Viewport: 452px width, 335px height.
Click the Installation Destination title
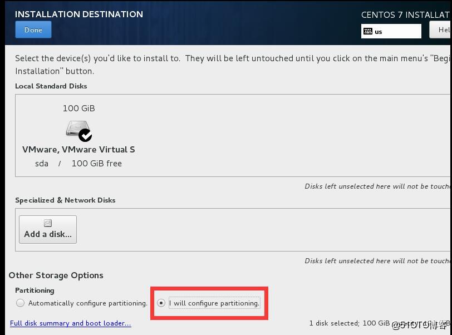click(79, 14)
